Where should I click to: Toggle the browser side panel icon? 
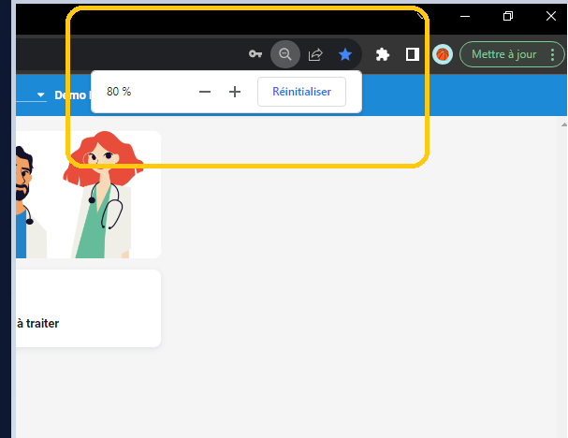point(412,54)
